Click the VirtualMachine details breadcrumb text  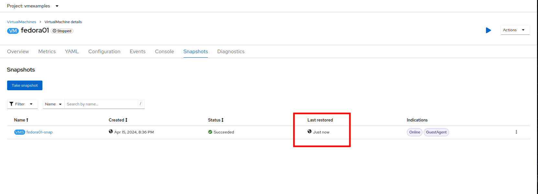tap(63, 22)
